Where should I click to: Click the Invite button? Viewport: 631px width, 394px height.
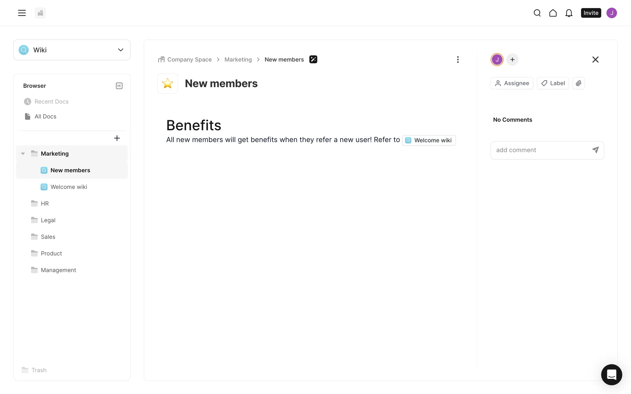pos(591,13)
